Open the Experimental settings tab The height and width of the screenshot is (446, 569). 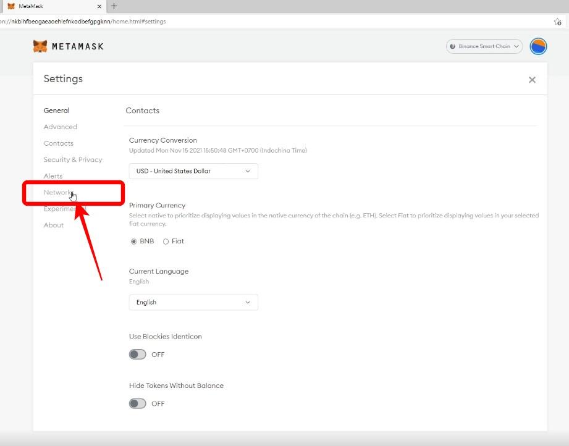[x=65, y=209]
